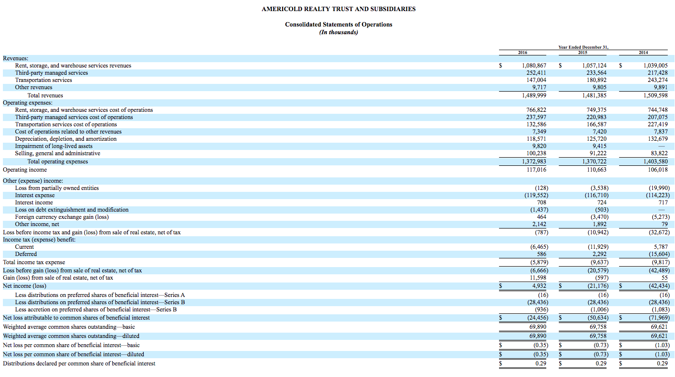The image size is (675, 377).
Task: Select value 166,587 in 2015 column
Action: pos(597,124)
